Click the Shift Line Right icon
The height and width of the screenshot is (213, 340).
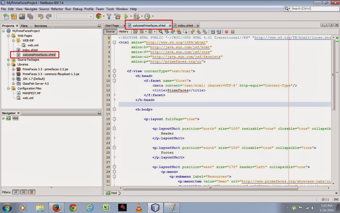point(219,32)
